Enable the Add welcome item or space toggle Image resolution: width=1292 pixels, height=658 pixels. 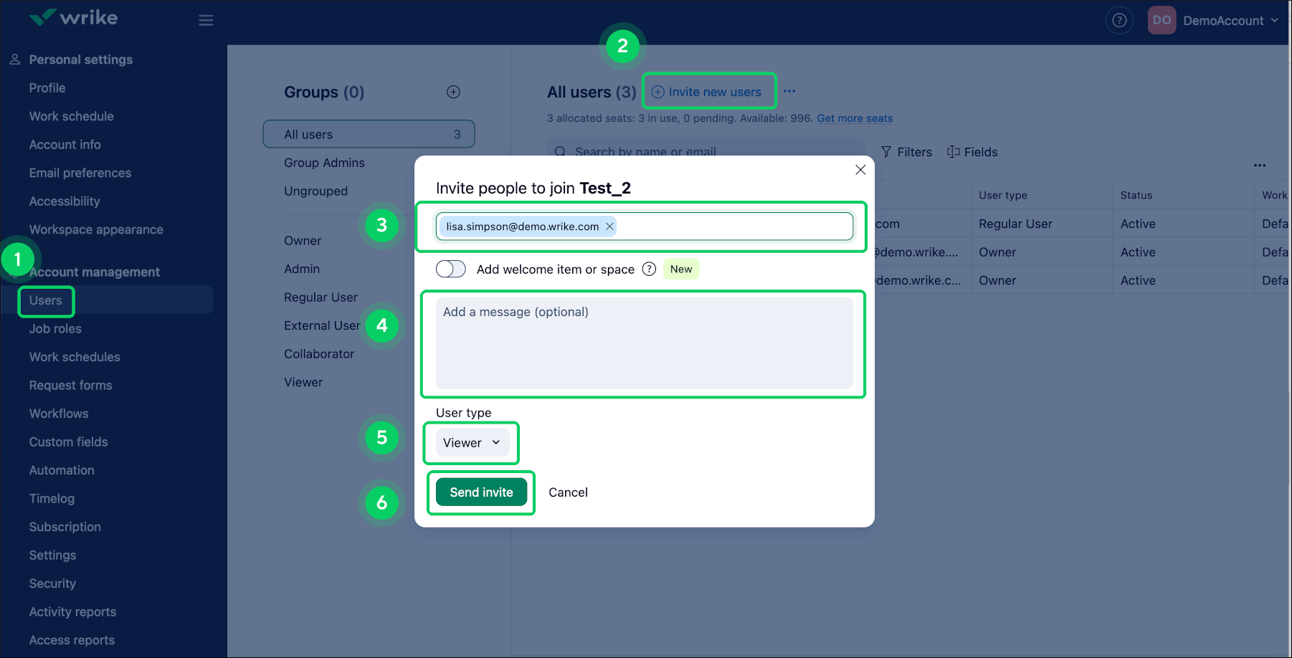[x=450, y=268]
